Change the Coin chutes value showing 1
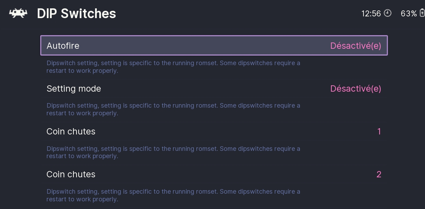This screenshot has width=425, height=209. pos(379,132)
